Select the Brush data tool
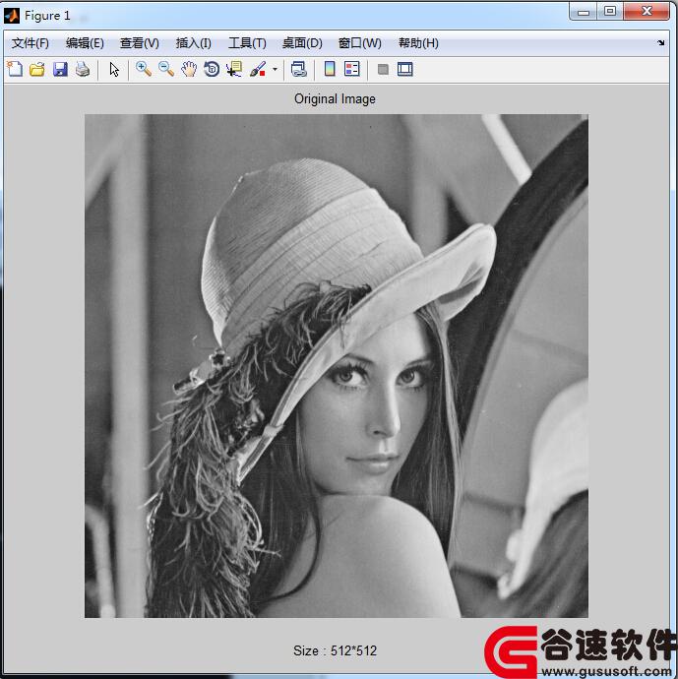The image size is (678, 679). coord(258,69)
